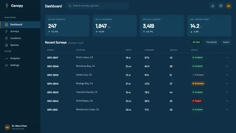
Task: Sort by the Coverage column header
Action: pos(149,50)
